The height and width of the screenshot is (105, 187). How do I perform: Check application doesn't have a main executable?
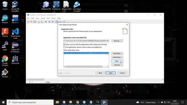64,47
